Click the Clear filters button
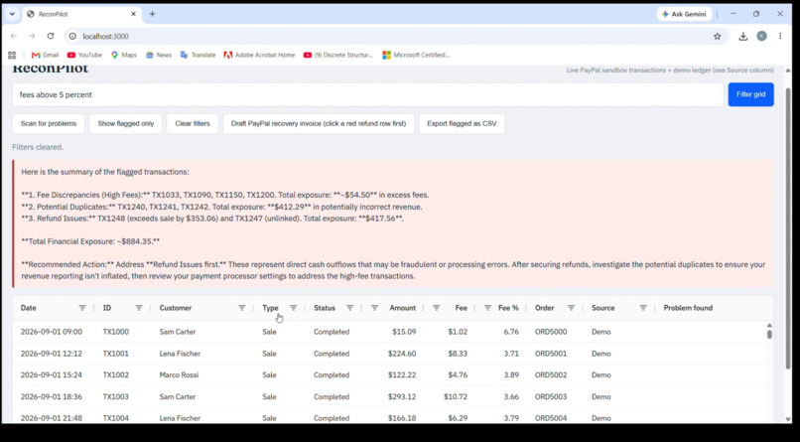800x442 pixels. 193,123
